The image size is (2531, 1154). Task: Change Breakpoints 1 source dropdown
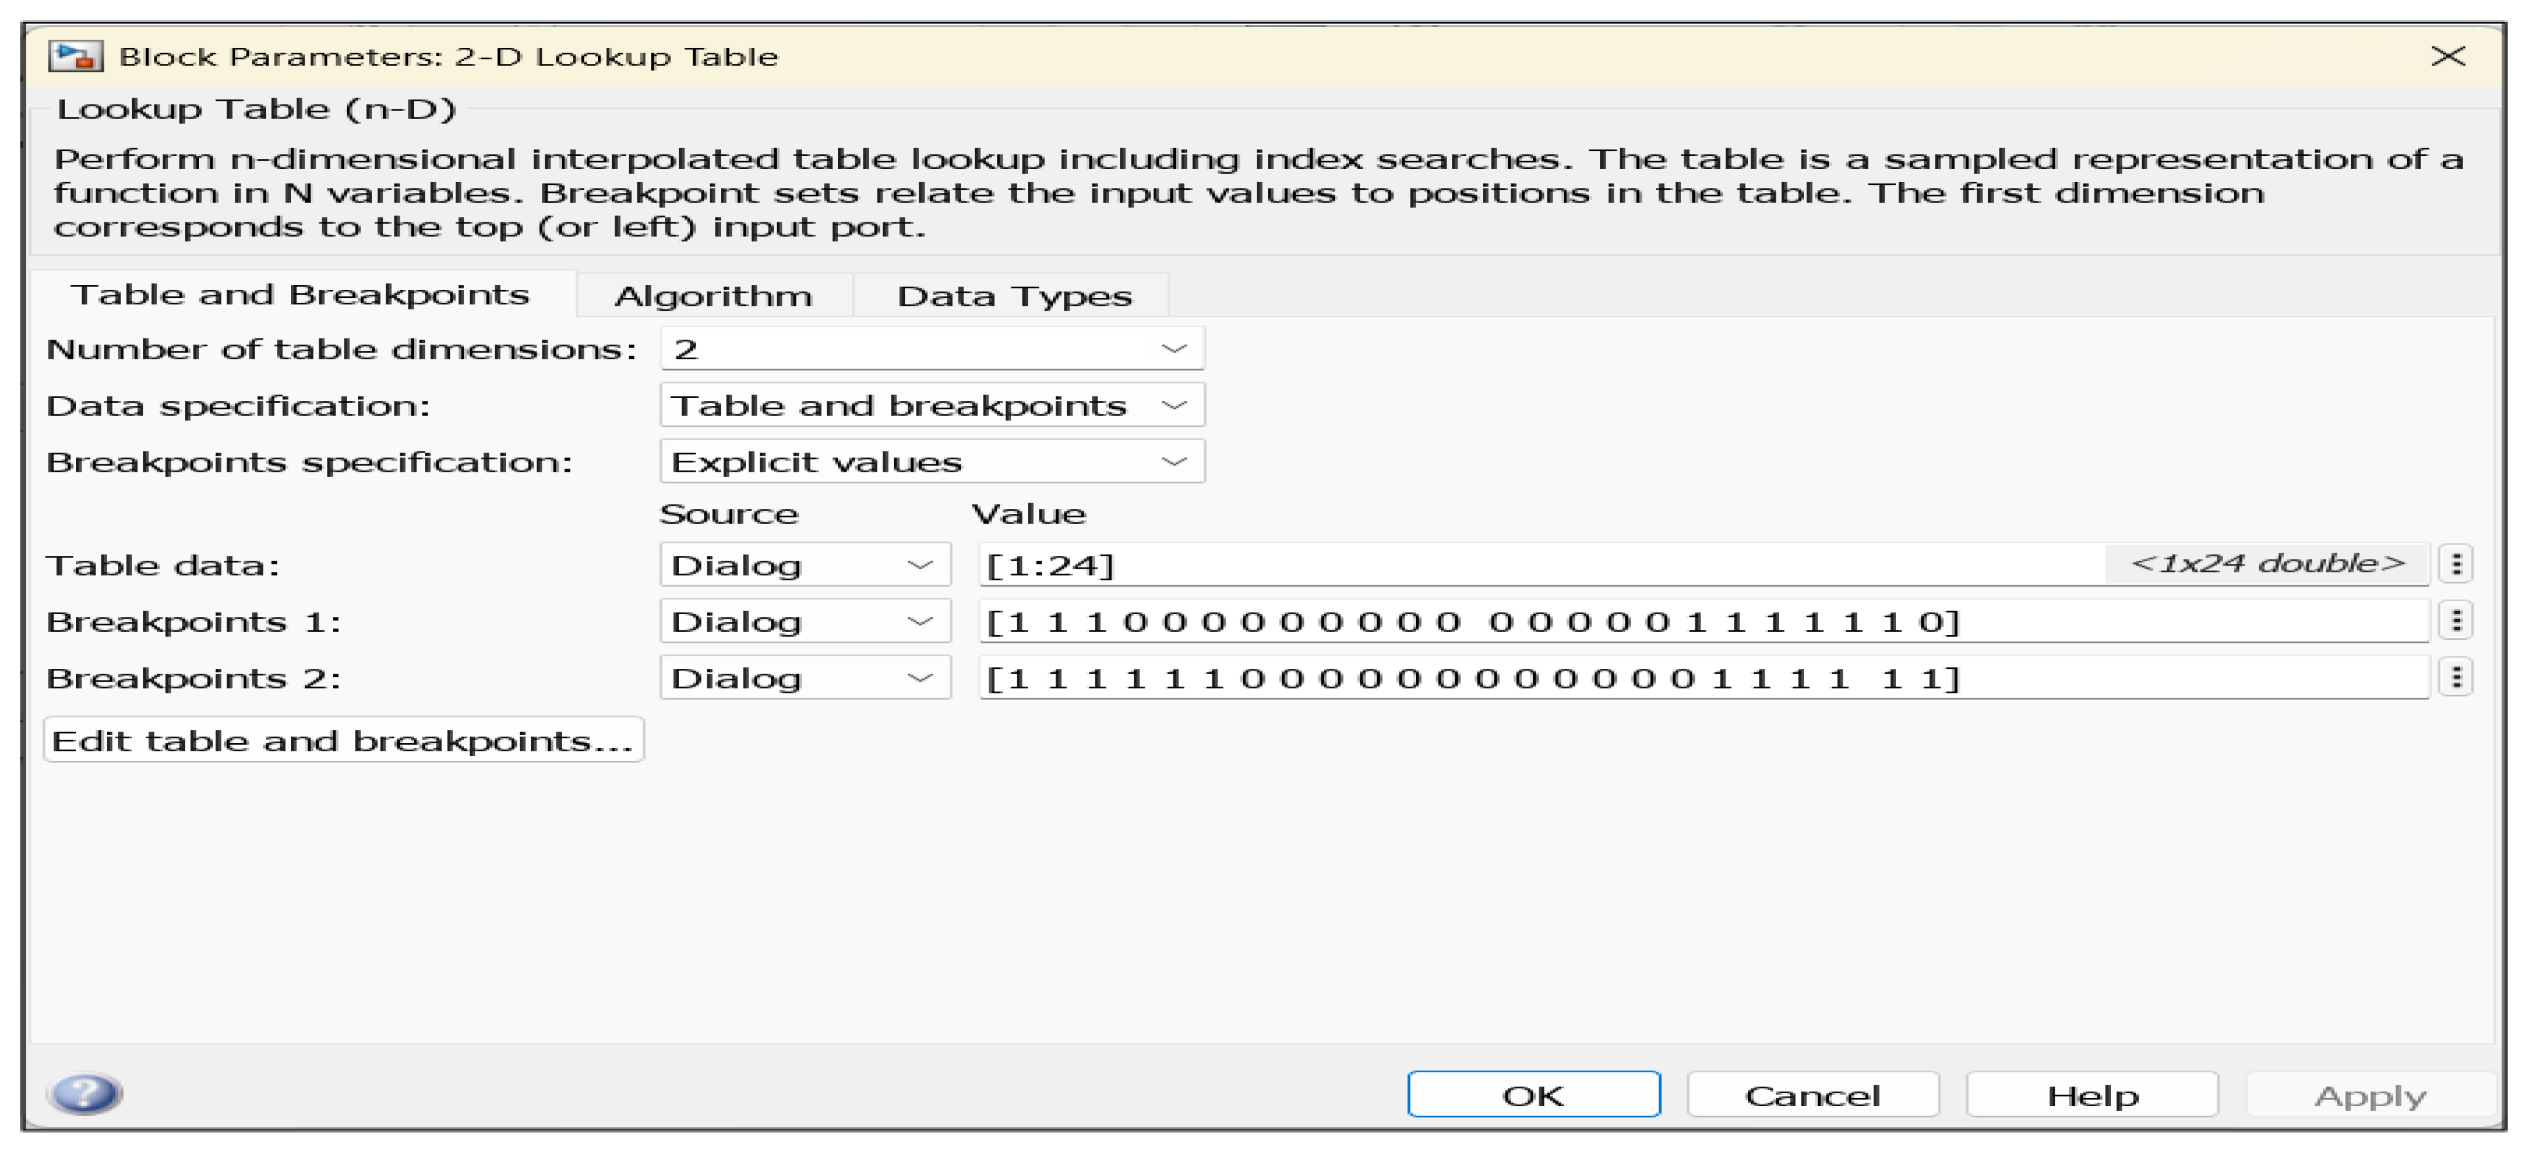pos(805,622)
